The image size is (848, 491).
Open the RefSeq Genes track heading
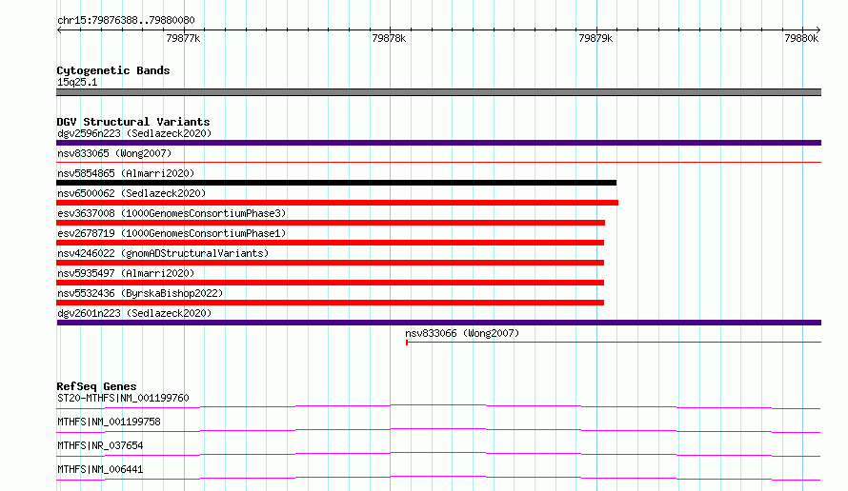[x=96, y=386]
